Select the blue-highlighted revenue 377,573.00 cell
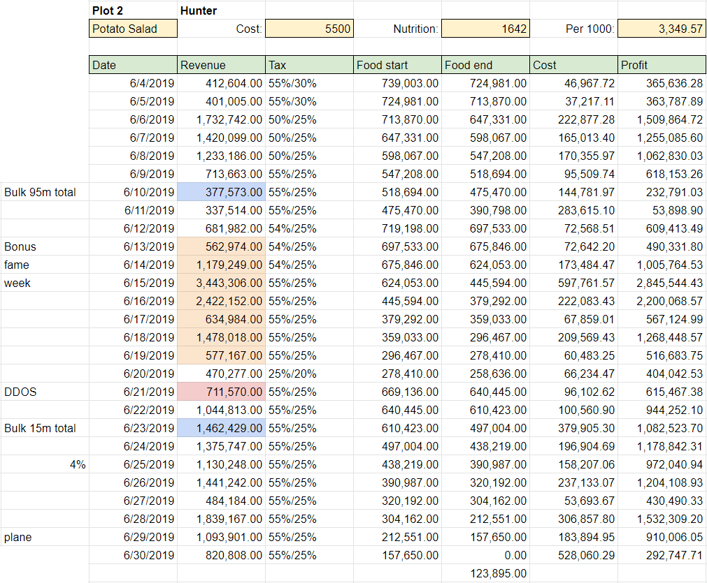Image resolution: width=707 pixels, height=583 pixels. point(221,192)
